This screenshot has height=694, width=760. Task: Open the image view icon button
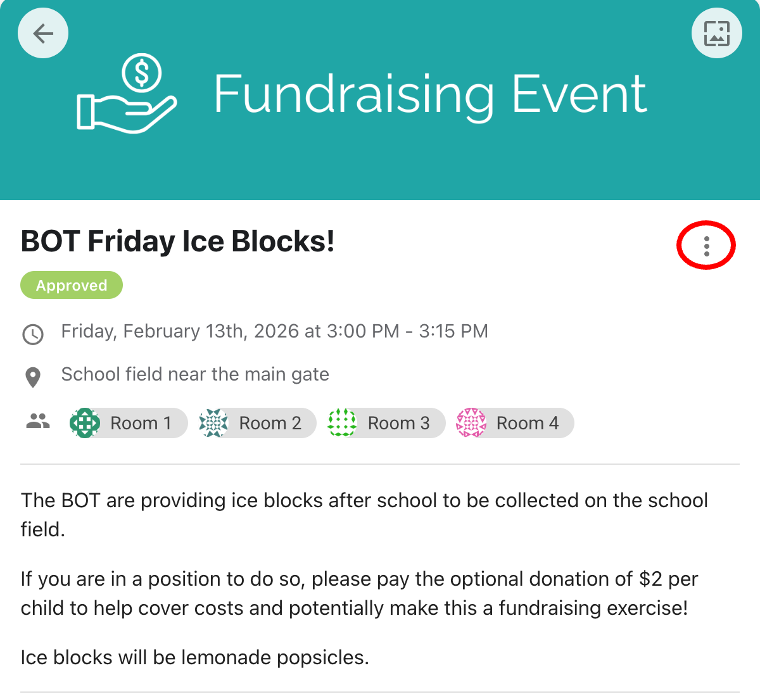[716, 33]
